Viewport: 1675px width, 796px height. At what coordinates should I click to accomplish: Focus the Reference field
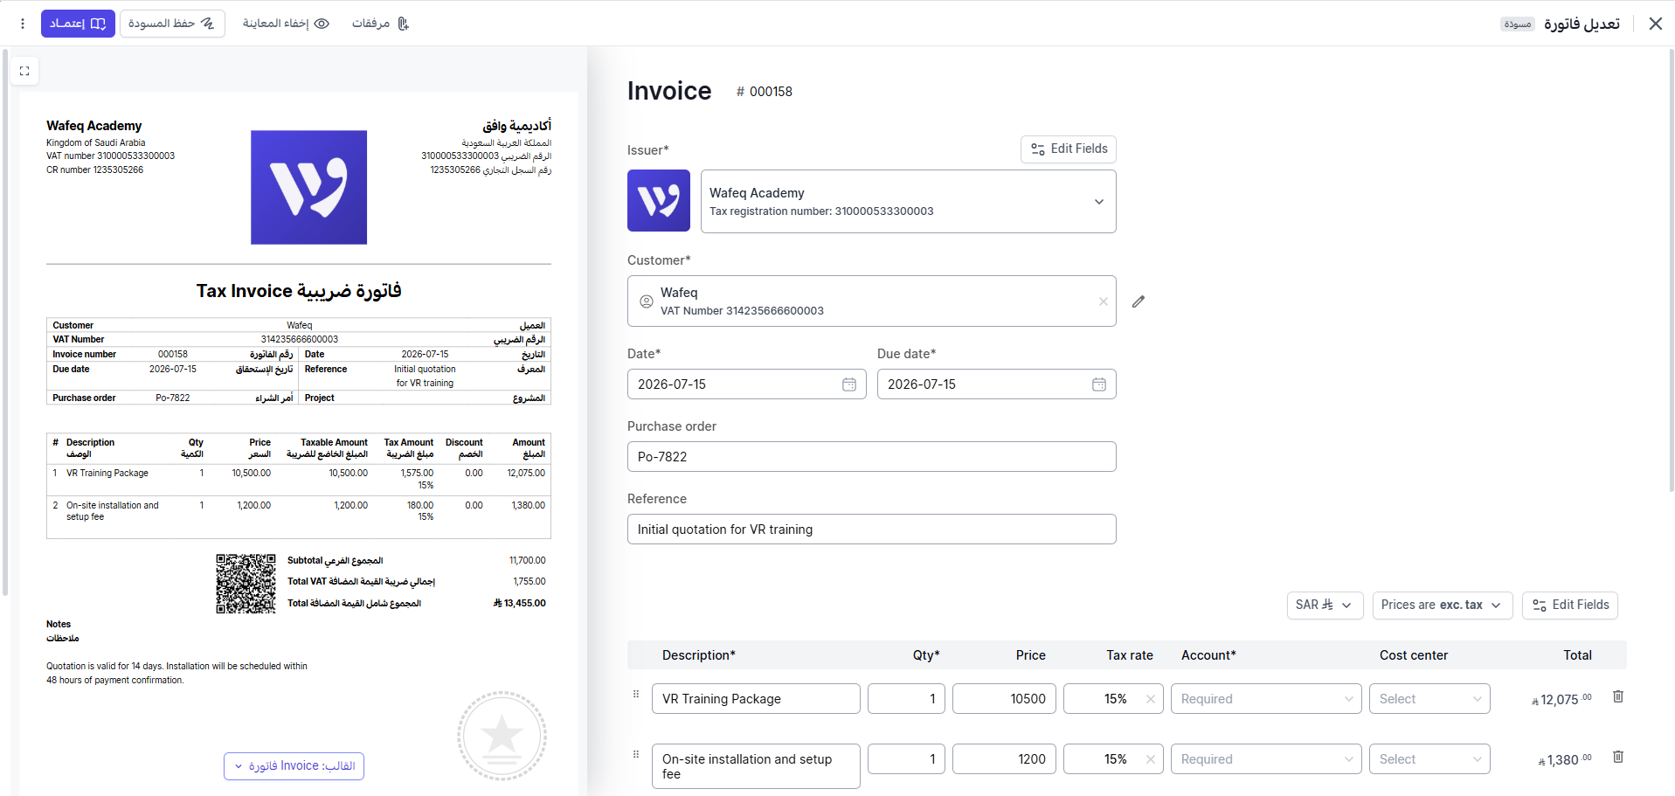pyautogui.click(x=871, y=530)
